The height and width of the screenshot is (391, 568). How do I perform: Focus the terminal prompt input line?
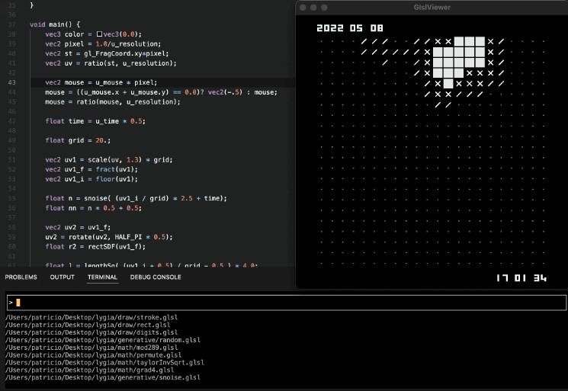(287, 303)
